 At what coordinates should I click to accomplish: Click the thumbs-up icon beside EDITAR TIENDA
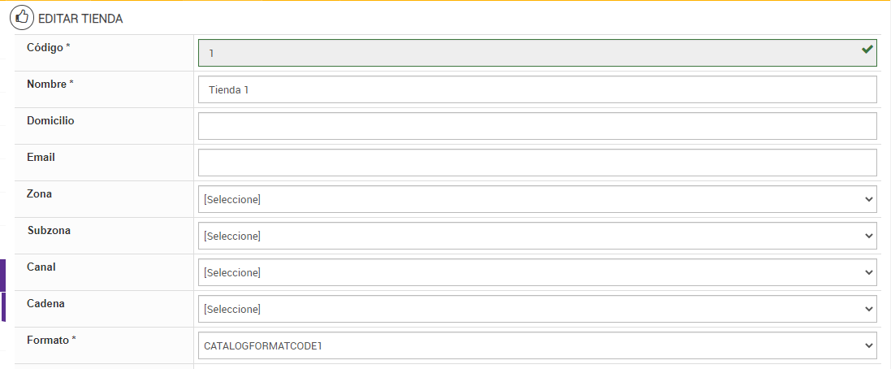[x=21, y=17]
